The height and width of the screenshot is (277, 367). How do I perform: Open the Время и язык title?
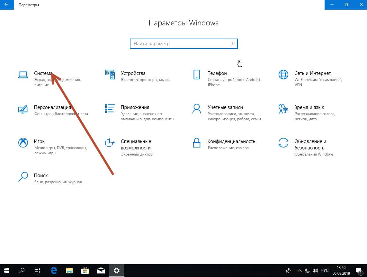(309, 107)
